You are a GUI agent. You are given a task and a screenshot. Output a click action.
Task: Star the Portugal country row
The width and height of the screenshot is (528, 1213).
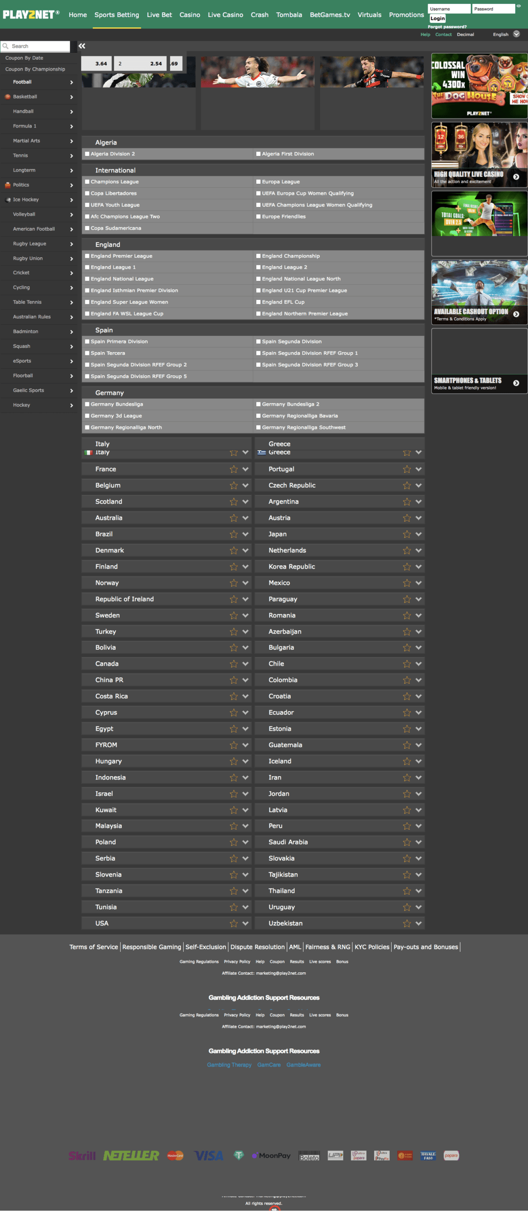tap(407, 469)
